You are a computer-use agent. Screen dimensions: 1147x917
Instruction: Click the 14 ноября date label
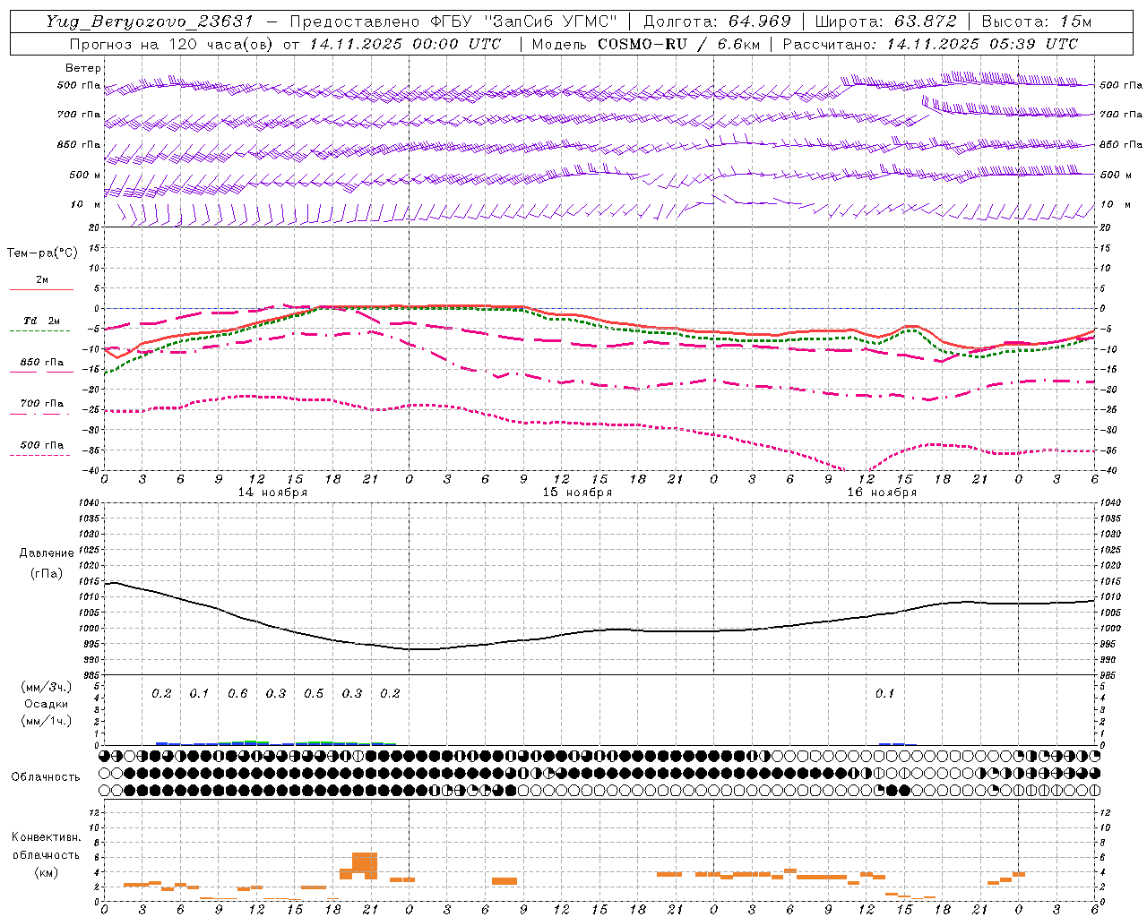tap(272, 493)
